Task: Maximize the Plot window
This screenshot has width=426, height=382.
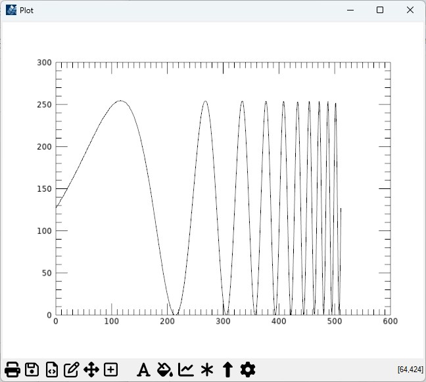Action: [380, 11]
